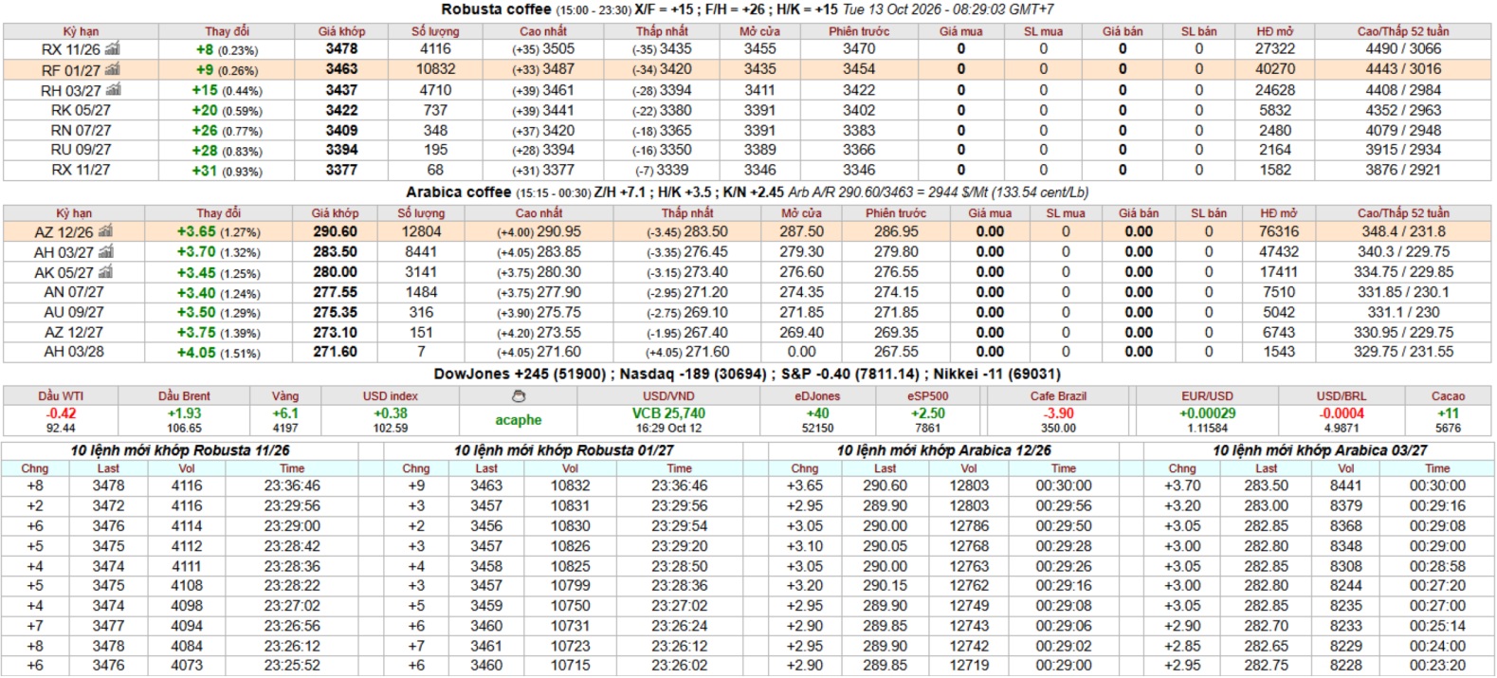Screen dimensions: 1497x678
Task: Click the Arabica 12/26 trade at 00:29:28
Action: click(x=1064, y=546)
